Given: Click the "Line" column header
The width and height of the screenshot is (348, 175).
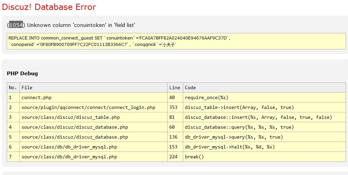Looking at the screenshot, I should (174, 87).
